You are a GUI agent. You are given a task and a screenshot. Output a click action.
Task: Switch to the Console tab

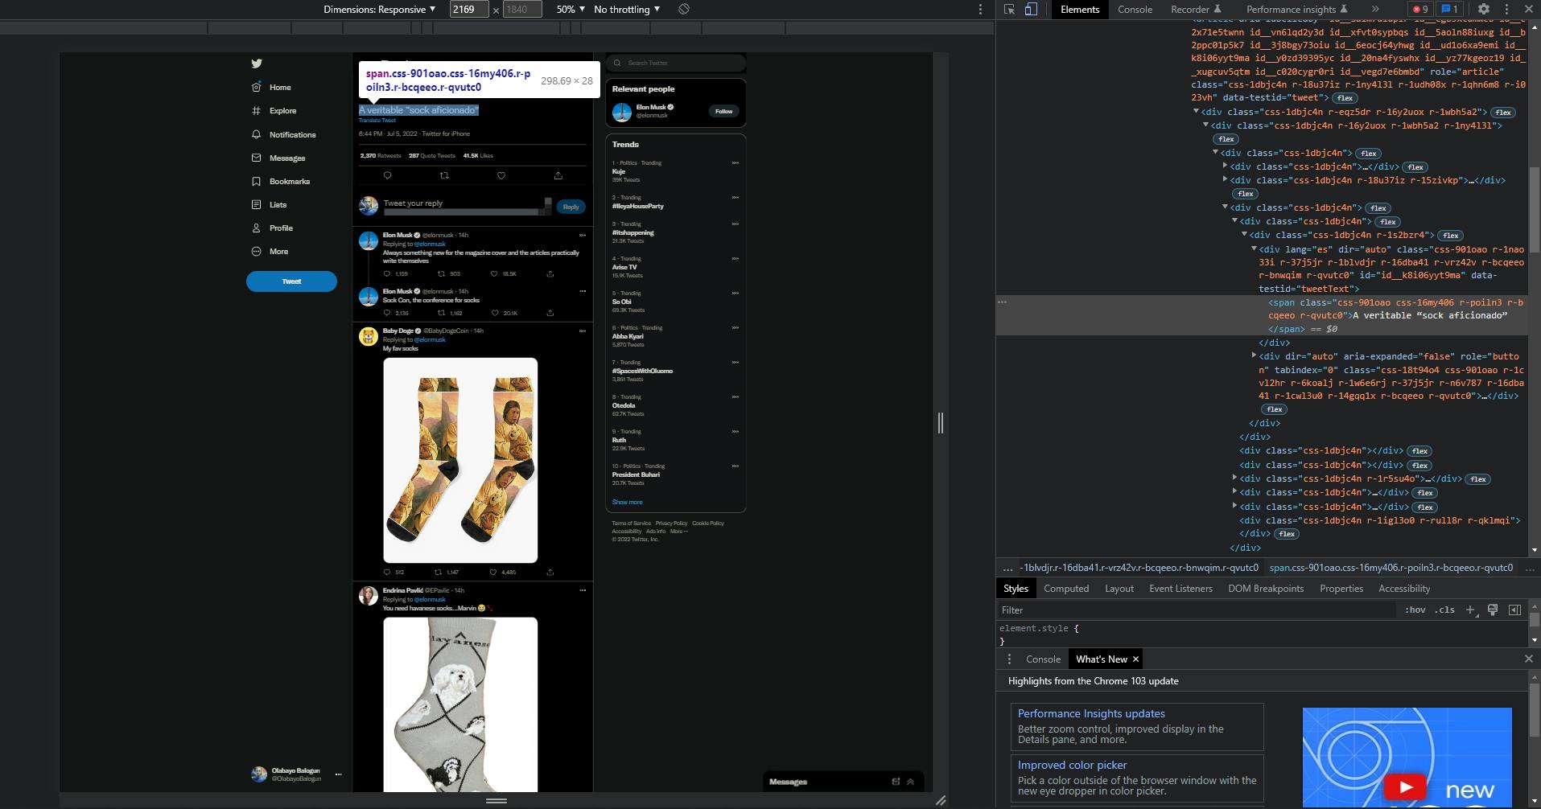[x=1135, y=10]
